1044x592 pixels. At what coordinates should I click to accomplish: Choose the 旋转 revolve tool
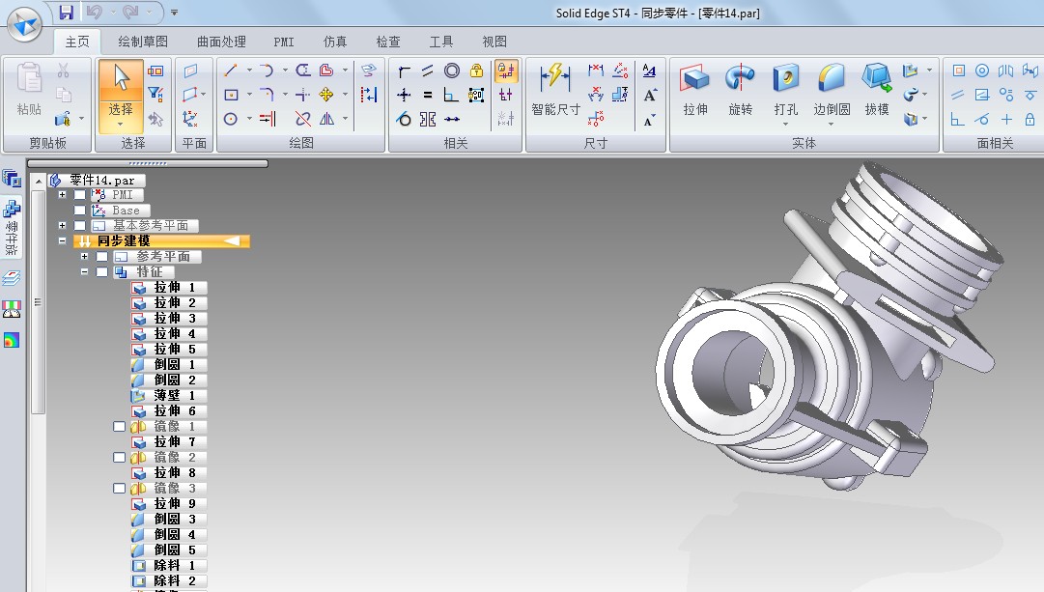pos(740,89)
